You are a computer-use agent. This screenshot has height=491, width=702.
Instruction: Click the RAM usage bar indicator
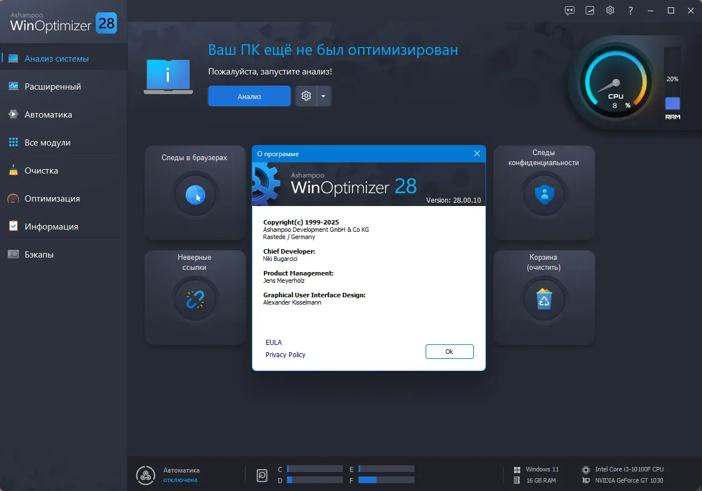672,78
